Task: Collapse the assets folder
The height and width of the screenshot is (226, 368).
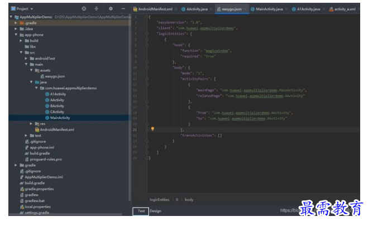Action: 31,70
